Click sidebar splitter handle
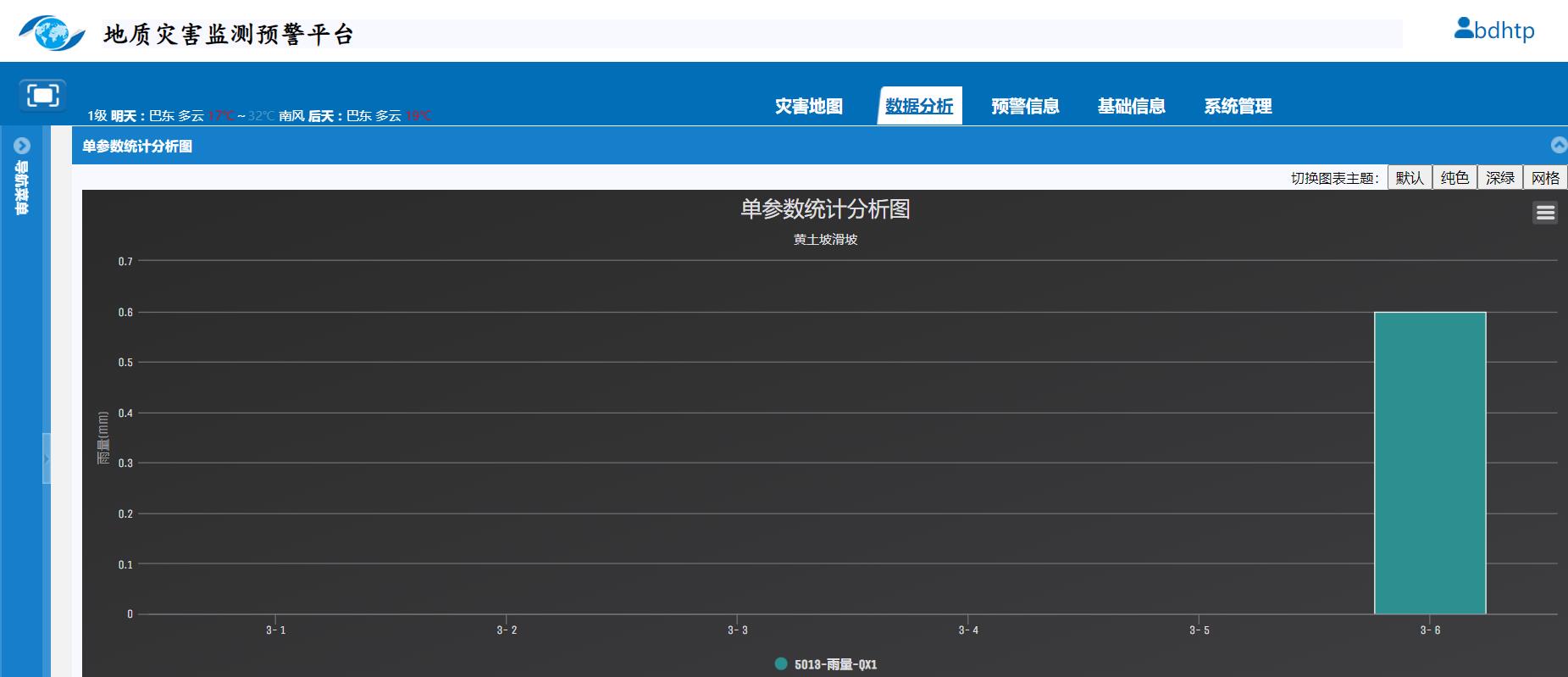 click(x=46, y=458)
